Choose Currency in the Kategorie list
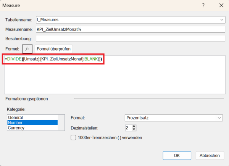This screenshot has height=166, width=229. tap(16, 128)
